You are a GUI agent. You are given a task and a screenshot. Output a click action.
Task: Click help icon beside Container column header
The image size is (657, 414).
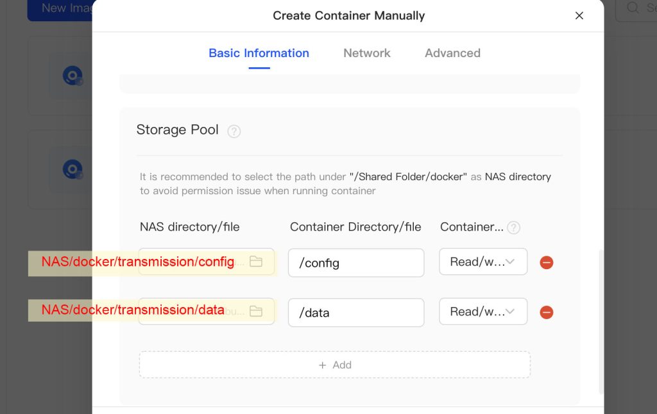[513, 228]
